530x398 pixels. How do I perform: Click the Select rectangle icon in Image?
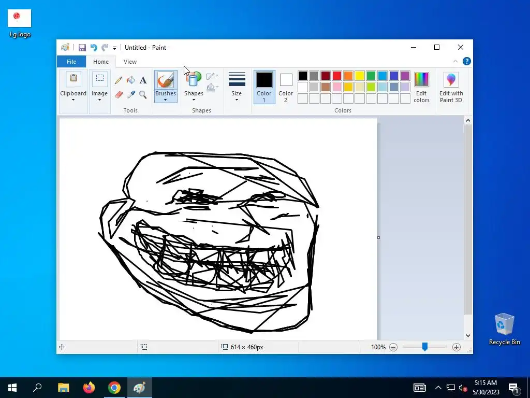[x=100, y=79]
